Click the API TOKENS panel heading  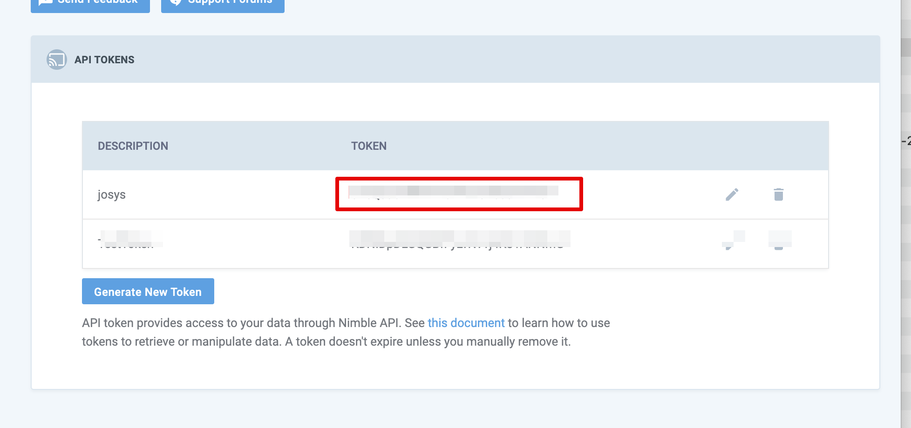click(x=104, y=60)
